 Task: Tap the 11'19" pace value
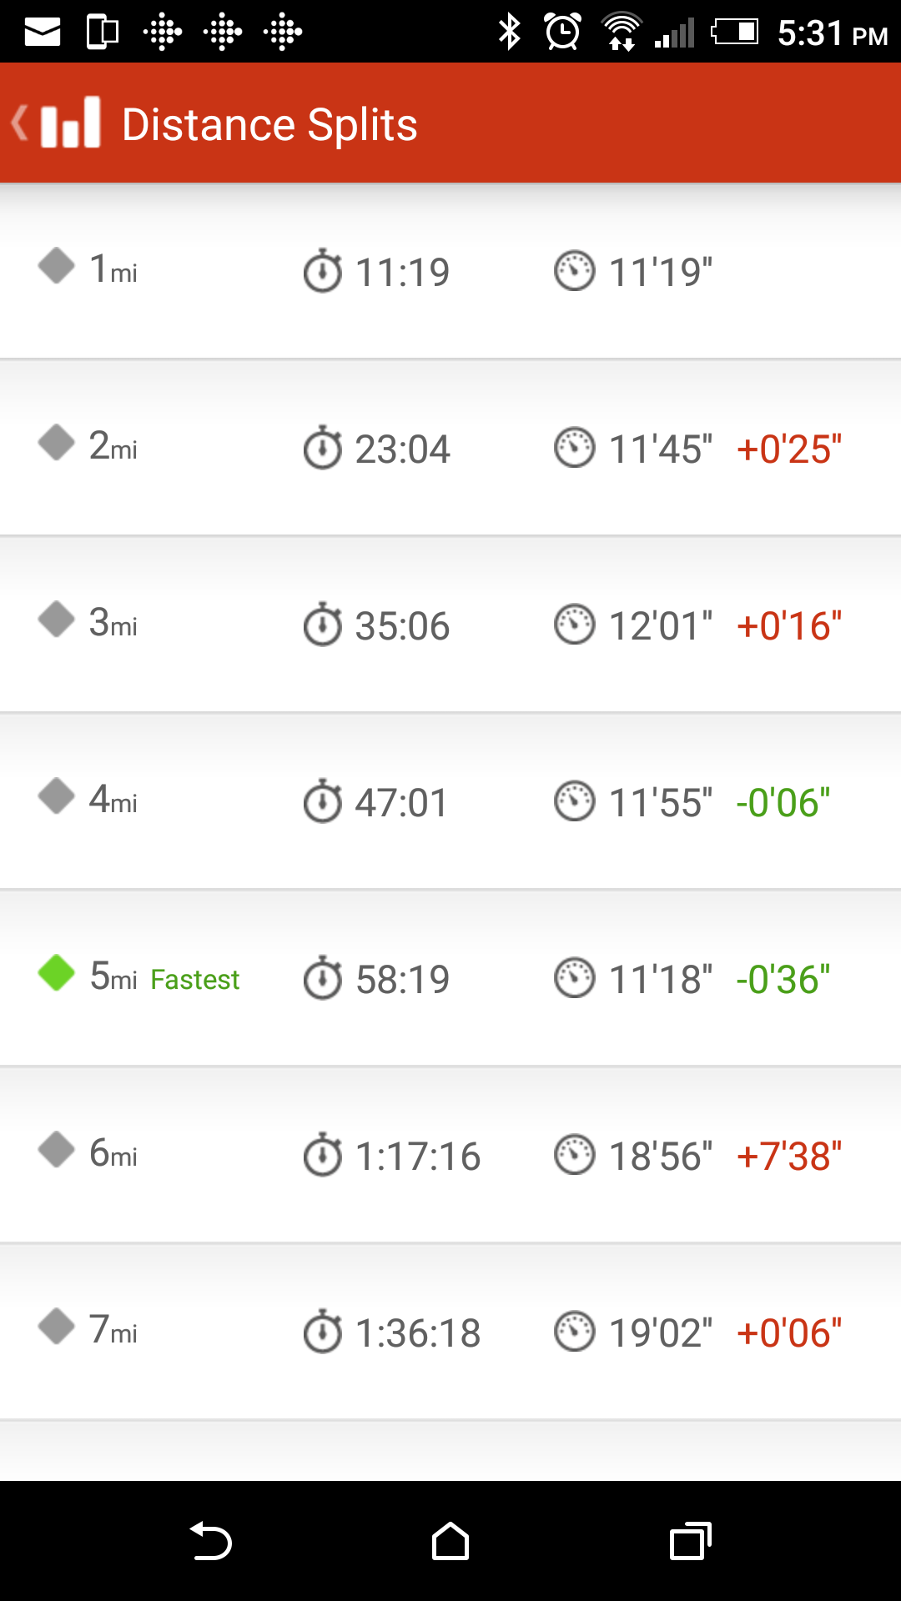click(661, 273)
